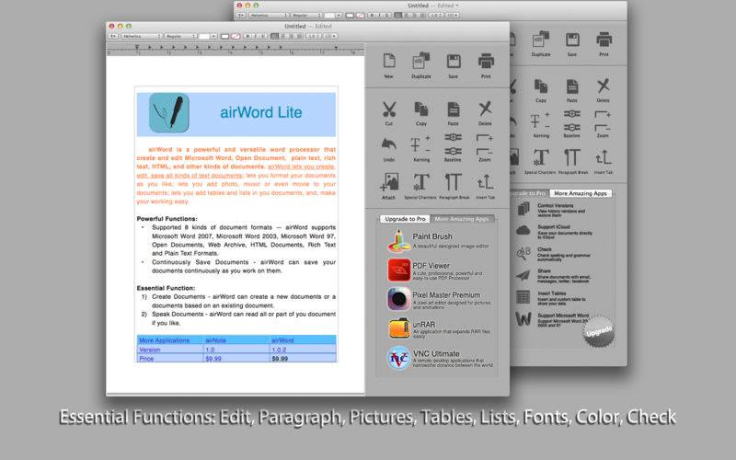Click the Special Characters icon in front window
The image size is (736, 460).
point(421,182)
